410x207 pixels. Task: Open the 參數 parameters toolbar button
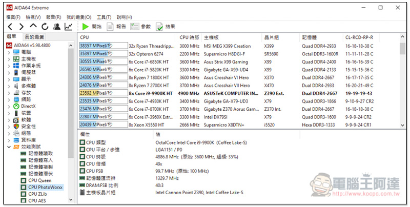(x=140, y=27)
